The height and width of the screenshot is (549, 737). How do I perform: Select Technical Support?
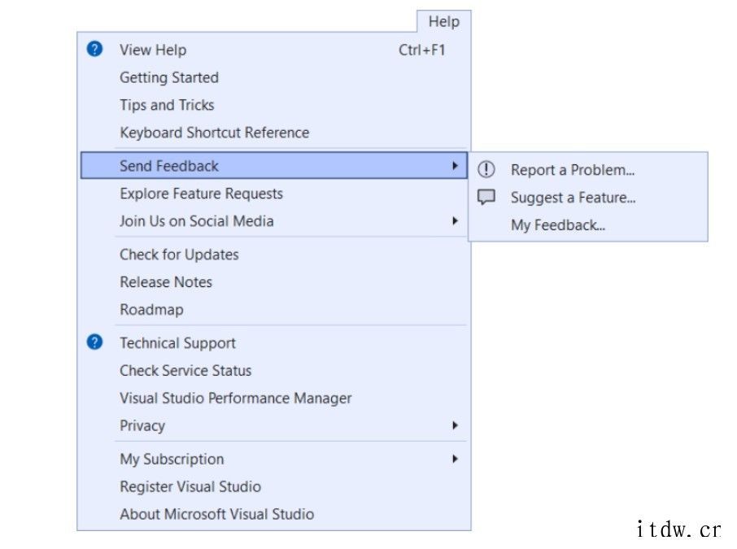tap(274, 342)
